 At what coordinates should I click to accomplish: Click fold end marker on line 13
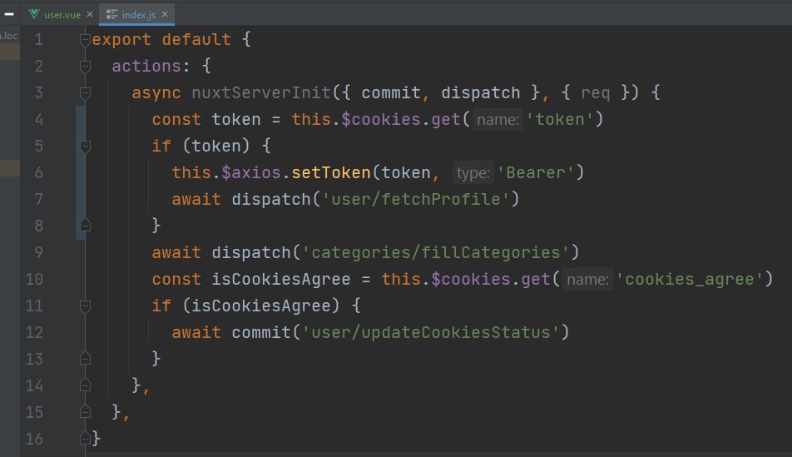[x=85, y=359]
